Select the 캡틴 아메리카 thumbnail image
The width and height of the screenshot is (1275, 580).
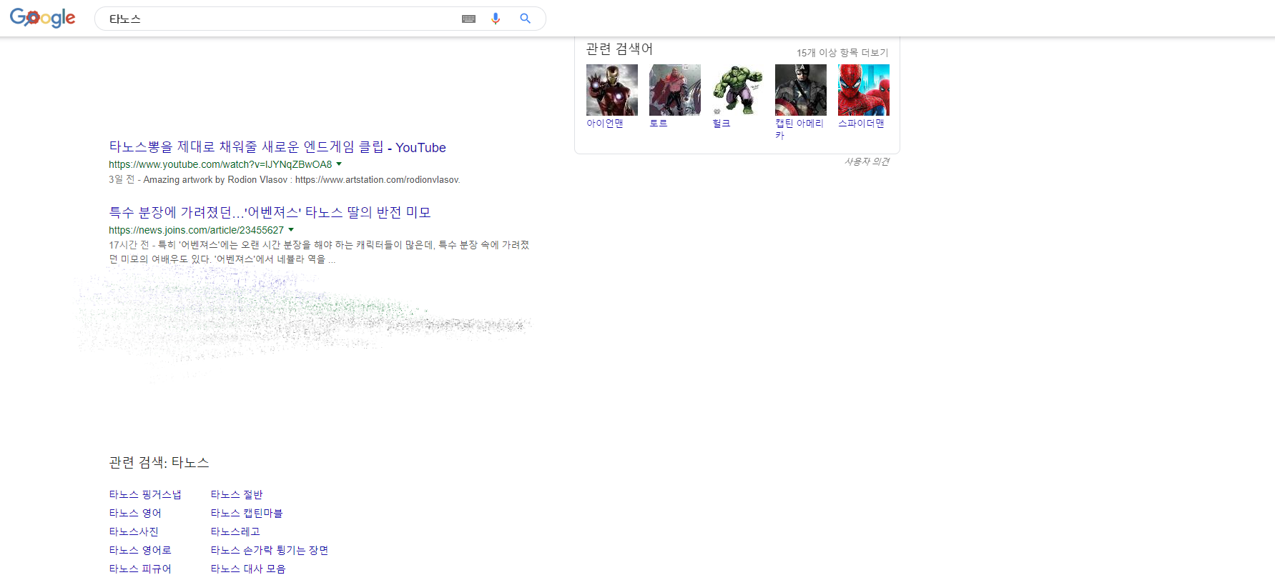coord(801,90)
